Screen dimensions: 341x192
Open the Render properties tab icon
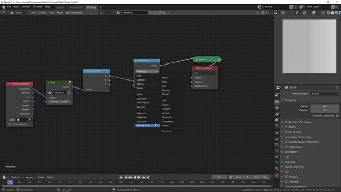point(277,102)
